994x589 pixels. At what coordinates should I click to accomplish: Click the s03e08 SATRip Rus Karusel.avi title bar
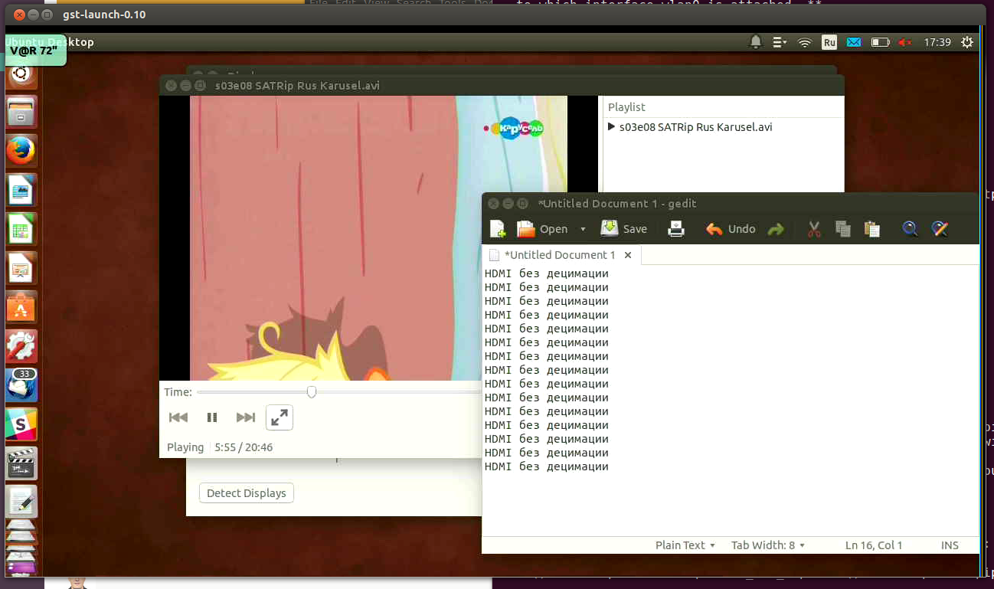[x=502, y=86]
